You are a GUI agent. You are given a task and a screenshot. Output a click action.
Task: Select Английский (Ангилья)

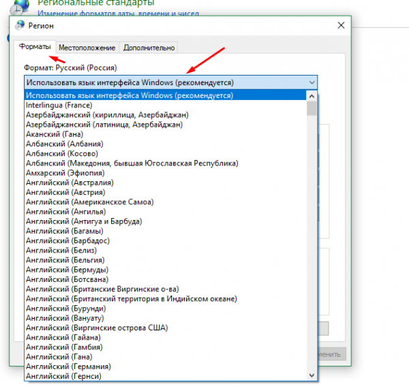(166, 212)
